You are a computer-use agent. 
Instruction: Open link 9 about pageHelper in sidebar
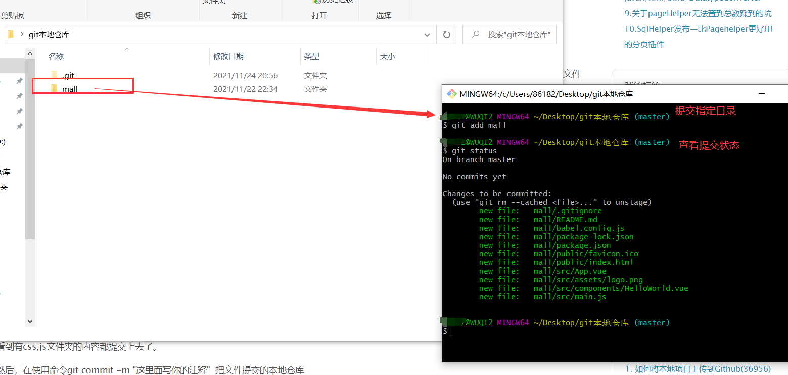(698, 13)
